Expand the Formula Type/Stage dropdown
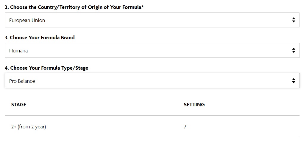Screen dimensions: 304x143 click(152, 81)
